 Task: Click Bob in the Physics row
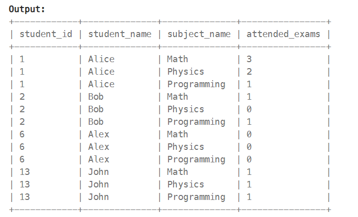click(96, 109)
